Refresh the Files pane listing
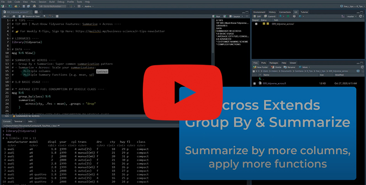 [362, 67]
